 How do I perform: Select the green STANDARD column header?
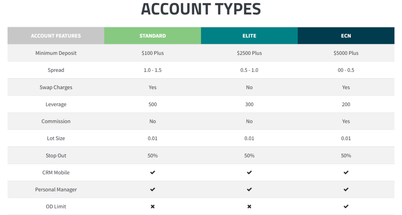coord(153,36)
